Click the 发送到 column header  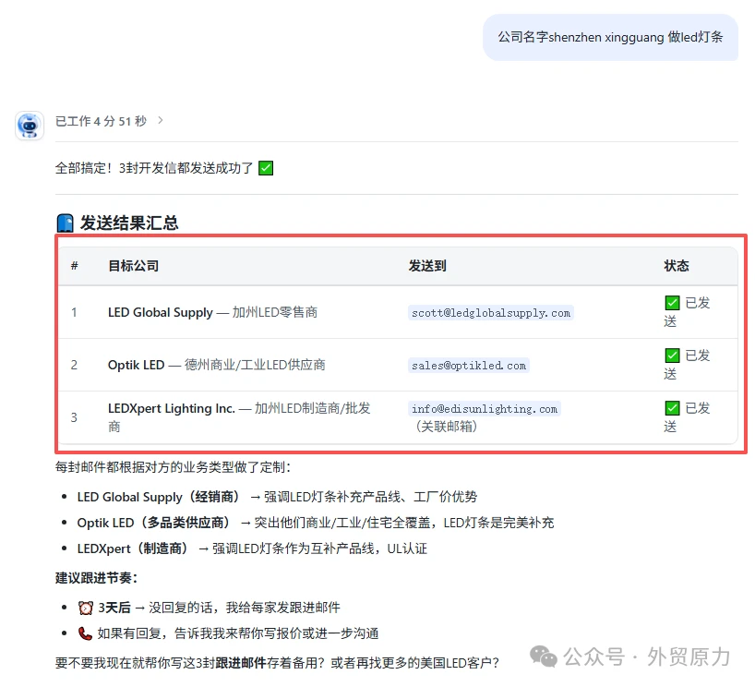pyautogui.click(x=427, y=266)
